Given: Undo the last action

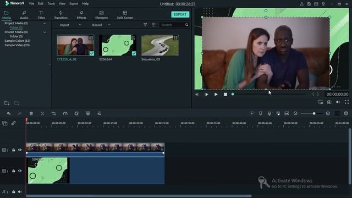Looking at the screenshot, I should coord(9,113).
